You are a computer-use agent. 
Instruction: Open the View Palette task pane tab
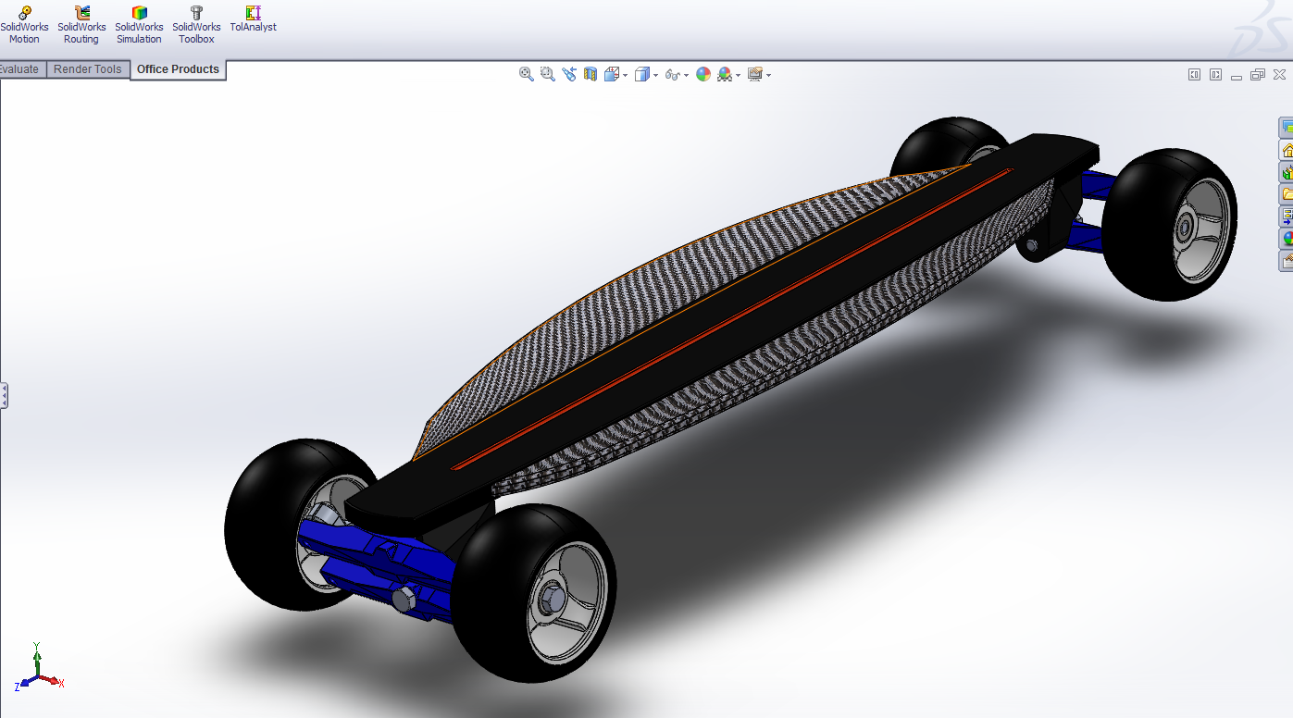tap(1287, 217)
